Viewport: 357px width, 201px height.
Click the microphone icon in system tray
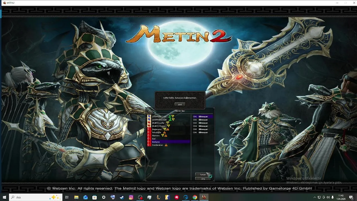click(333, 197)
